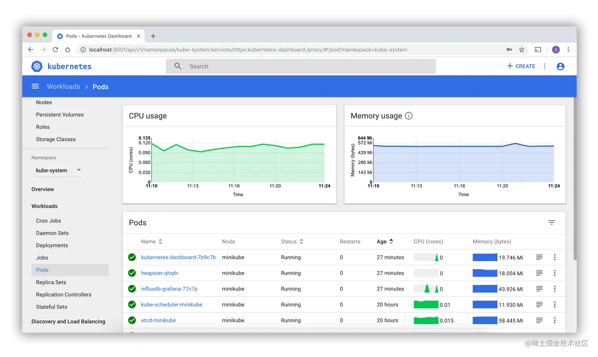Click influxdb-grafana-77c7p status checkmark
This screenshot has width=598, height=357.
(132, 289)
